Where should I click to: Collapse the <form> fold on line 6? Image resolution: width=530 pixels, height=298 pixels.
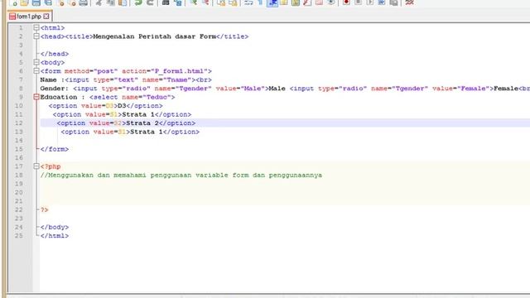click(36, 71)
